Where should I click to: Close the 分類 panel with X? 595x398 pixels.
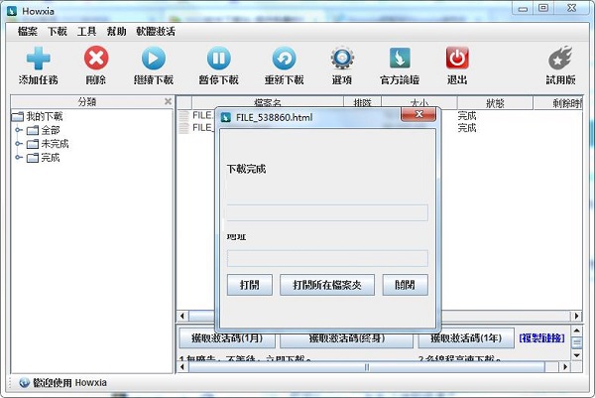click(168, 101)
